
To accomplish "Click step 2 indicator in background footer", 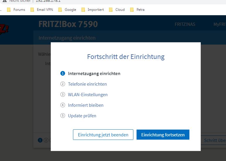I will click(46, 140).
